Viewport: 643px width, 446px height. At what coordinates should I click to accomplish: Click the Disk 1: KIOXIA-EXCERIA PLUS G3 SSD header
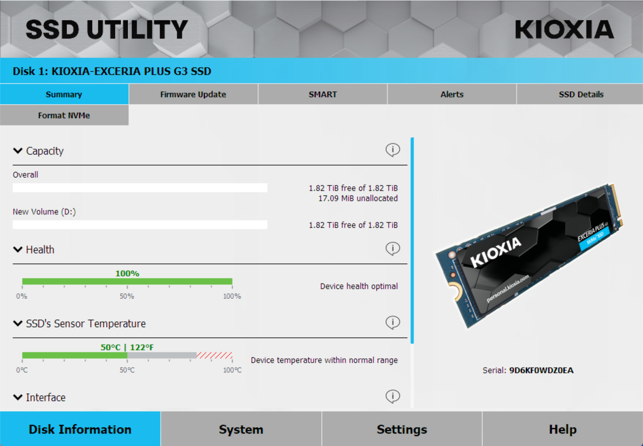point(112,71)
